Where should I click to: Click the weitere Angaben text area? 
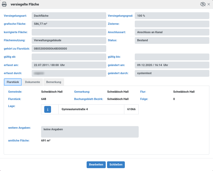pyautogui.click(x=90, y=132)
